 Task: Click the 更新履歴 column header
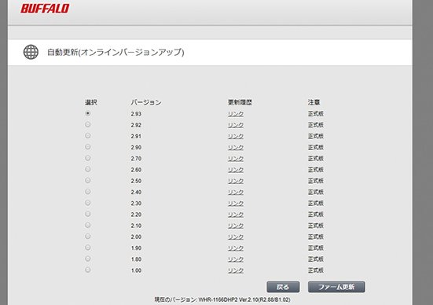240,102
